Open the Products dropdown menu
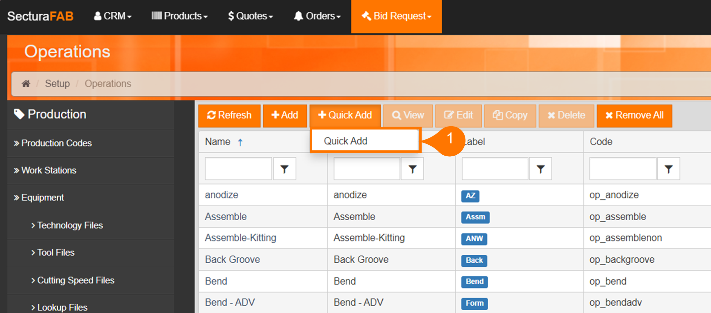This screenshot has height=313, width=711. tap(179, 16)
